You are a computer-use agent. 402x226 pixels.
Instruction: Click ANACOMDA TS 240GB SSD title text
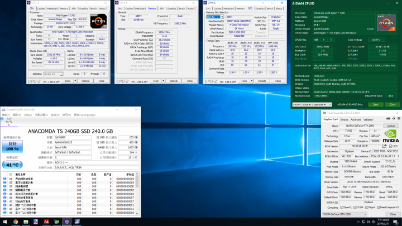70,131
